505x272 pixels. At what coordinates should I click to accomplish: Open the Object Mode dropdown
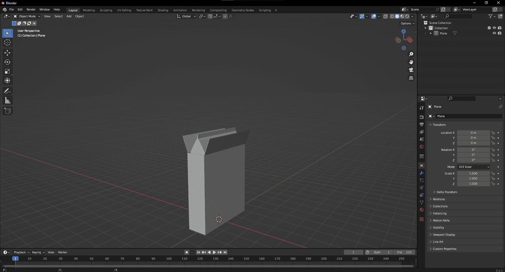(27, 16)
